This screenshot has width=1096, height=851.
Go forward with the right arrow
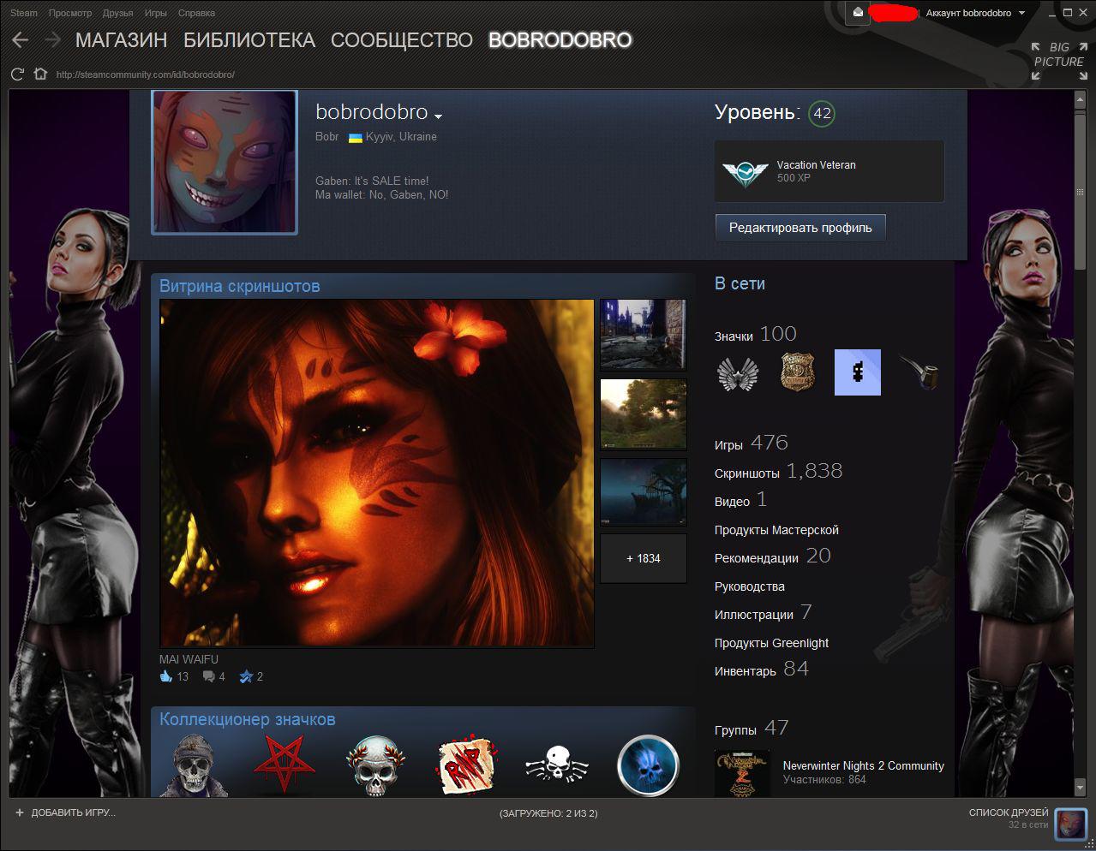point(53,40)
